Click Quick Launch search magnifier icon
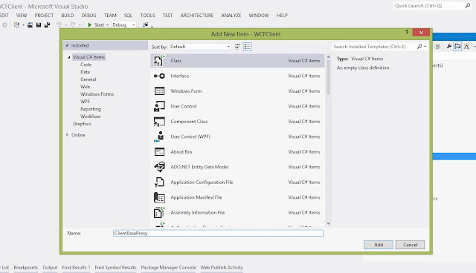 468,5
